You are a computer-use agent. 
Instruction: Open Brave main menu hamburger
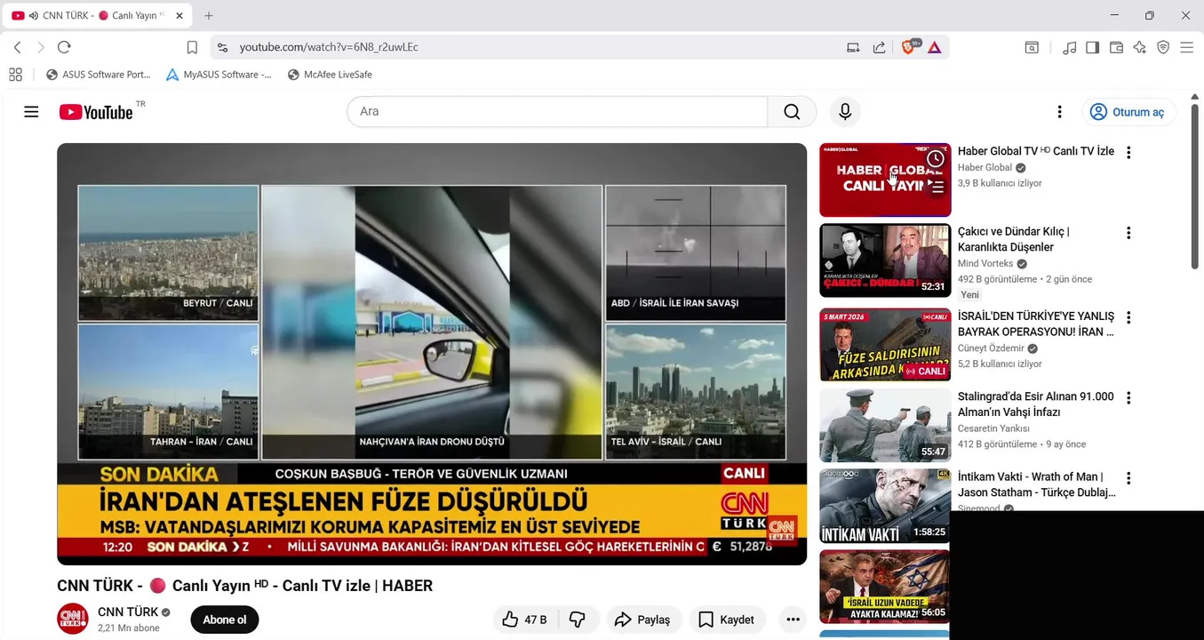coord(1186,47)
